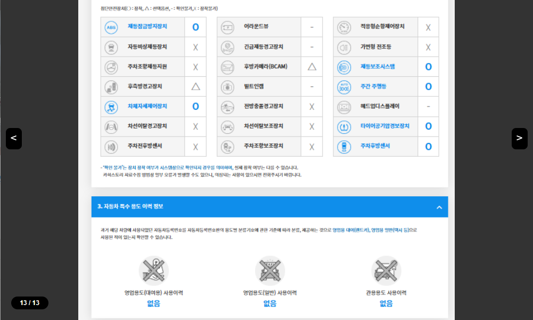Click the 어라운드뷰 icon
This screenshot has height=320, width=533.
point(227,27)
